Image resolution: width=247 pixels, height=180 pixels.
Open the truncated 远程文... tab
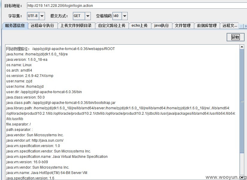230,25
